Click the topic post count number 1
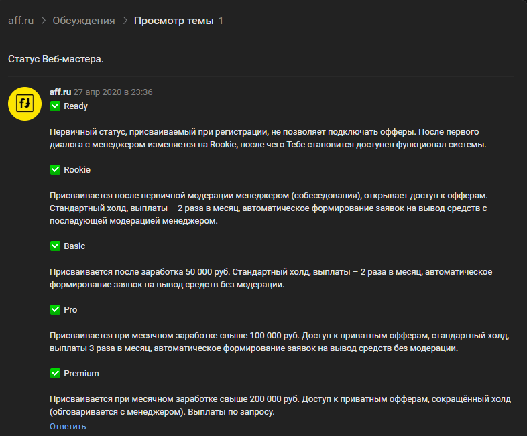Screen dimensions: 527x436 click(221, 21)
